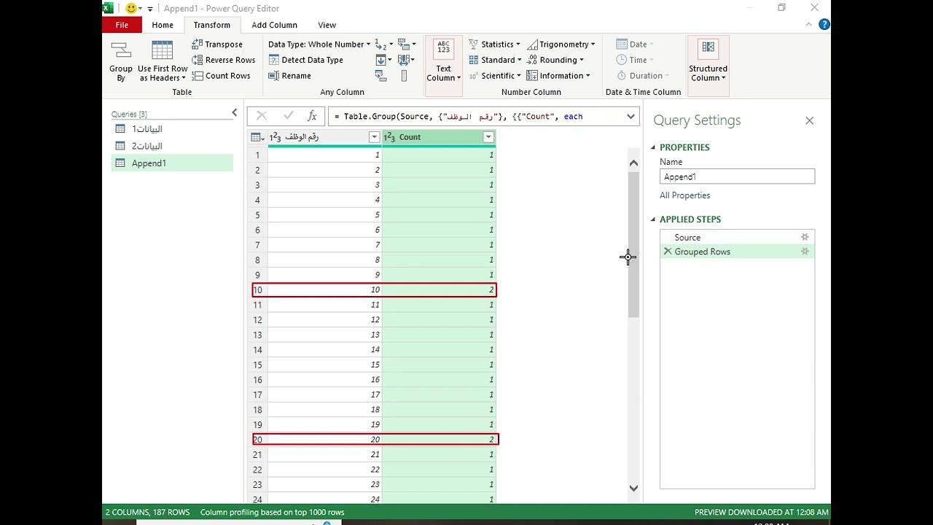Click the scroll down arrow

point(633,489)
